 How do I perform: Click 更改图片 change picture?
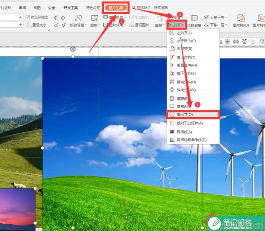tap(139, 17)
